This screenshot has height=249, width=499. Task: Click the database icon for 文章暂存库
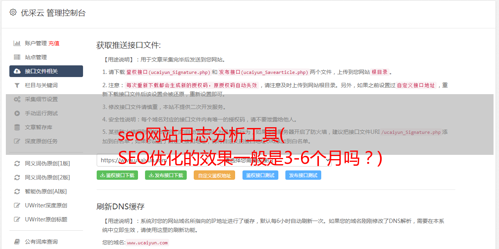tap(17, 127)
